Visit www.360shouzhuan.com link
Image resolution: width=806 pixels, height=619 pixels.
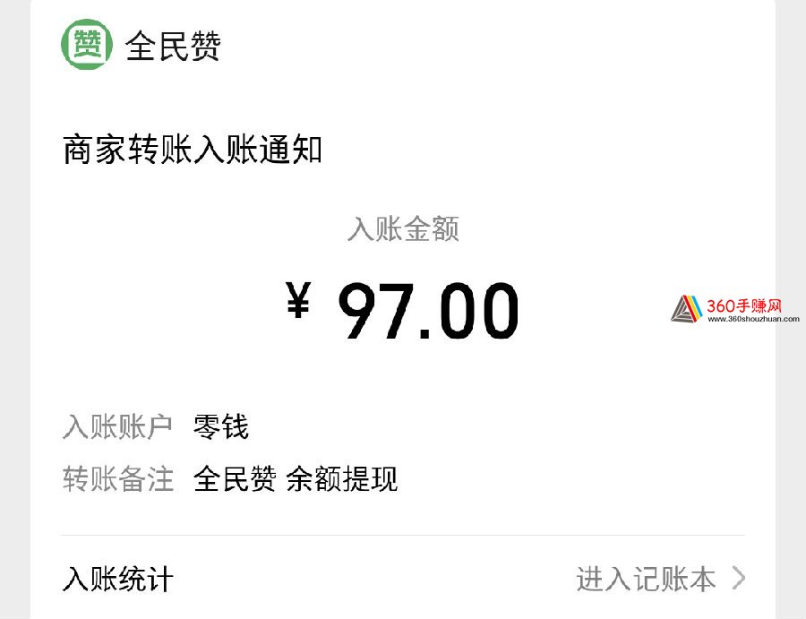point(753,319)
